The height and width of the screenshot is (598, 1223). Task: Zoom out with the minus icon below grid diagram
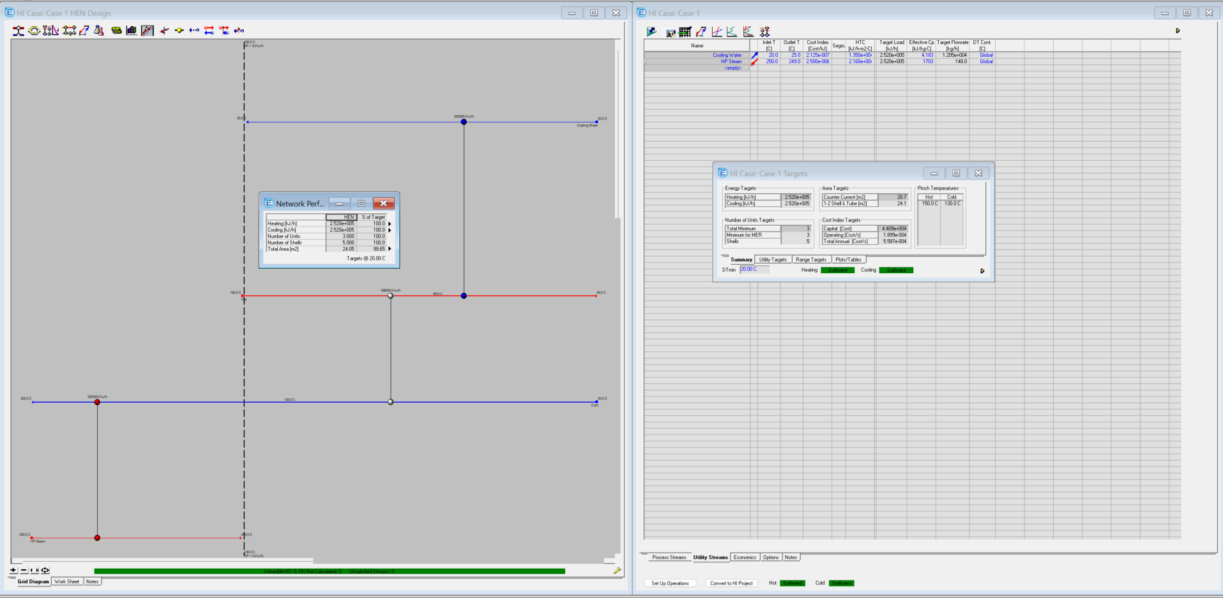(24, 571)
